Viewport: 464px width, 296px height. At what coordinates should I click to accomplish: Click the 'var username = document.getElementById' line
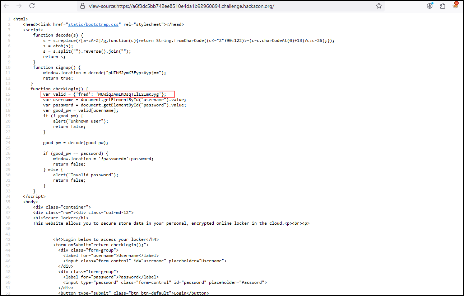115,100
